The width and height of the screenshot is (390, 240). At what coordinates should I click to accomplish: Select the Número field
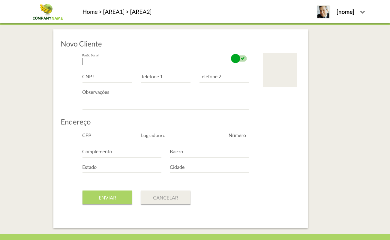click(x=238, y=136)
